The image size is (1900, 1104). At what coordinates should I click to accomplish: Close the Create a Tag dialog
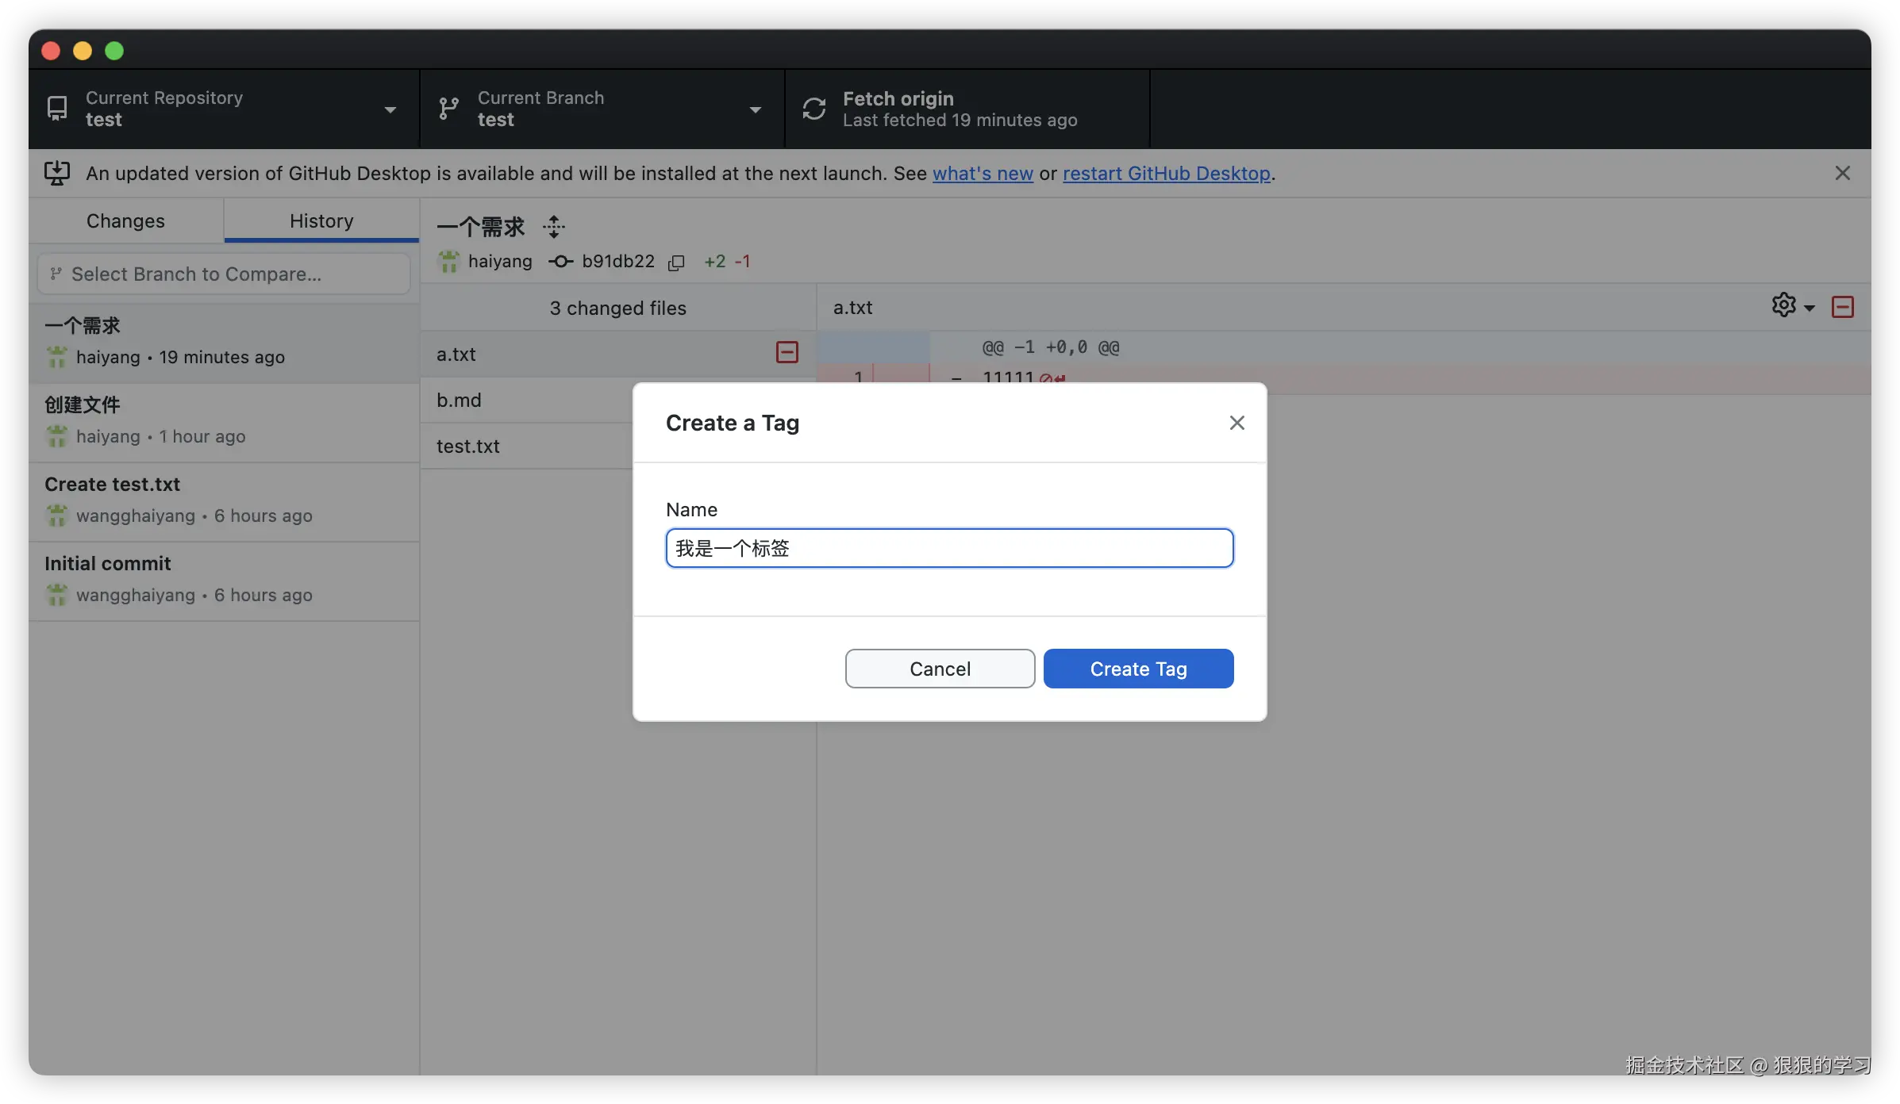(x=1237, y=423)
